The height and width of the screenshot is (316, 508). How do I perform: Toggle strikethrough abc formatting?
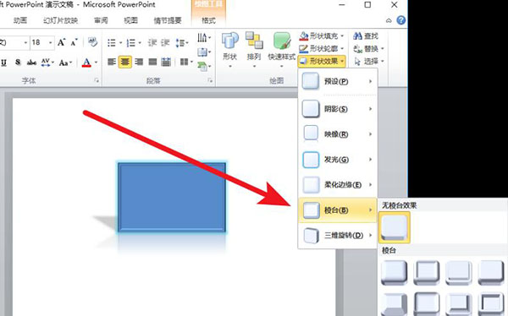click(31, 62)
